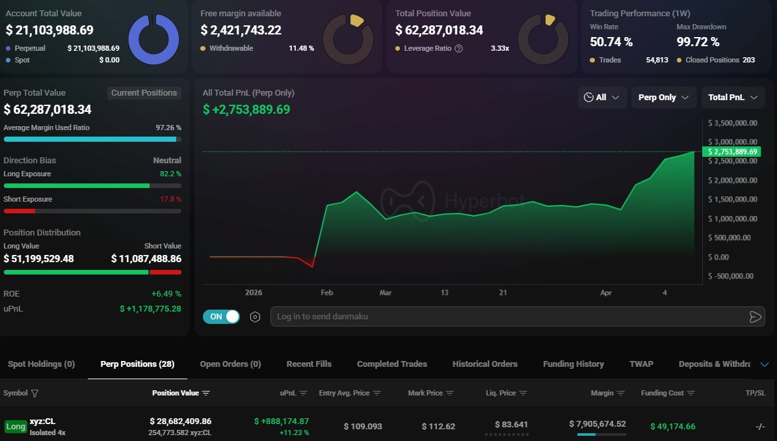The width and height of the screenshot is (777, 441).
Task: Click the Free margin donut chart
Action: [x=349, y=39]
